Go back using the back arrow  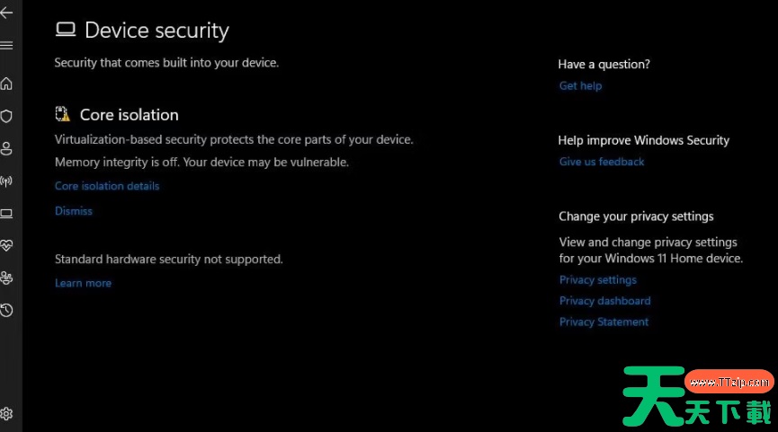click(x=6, y=13)
